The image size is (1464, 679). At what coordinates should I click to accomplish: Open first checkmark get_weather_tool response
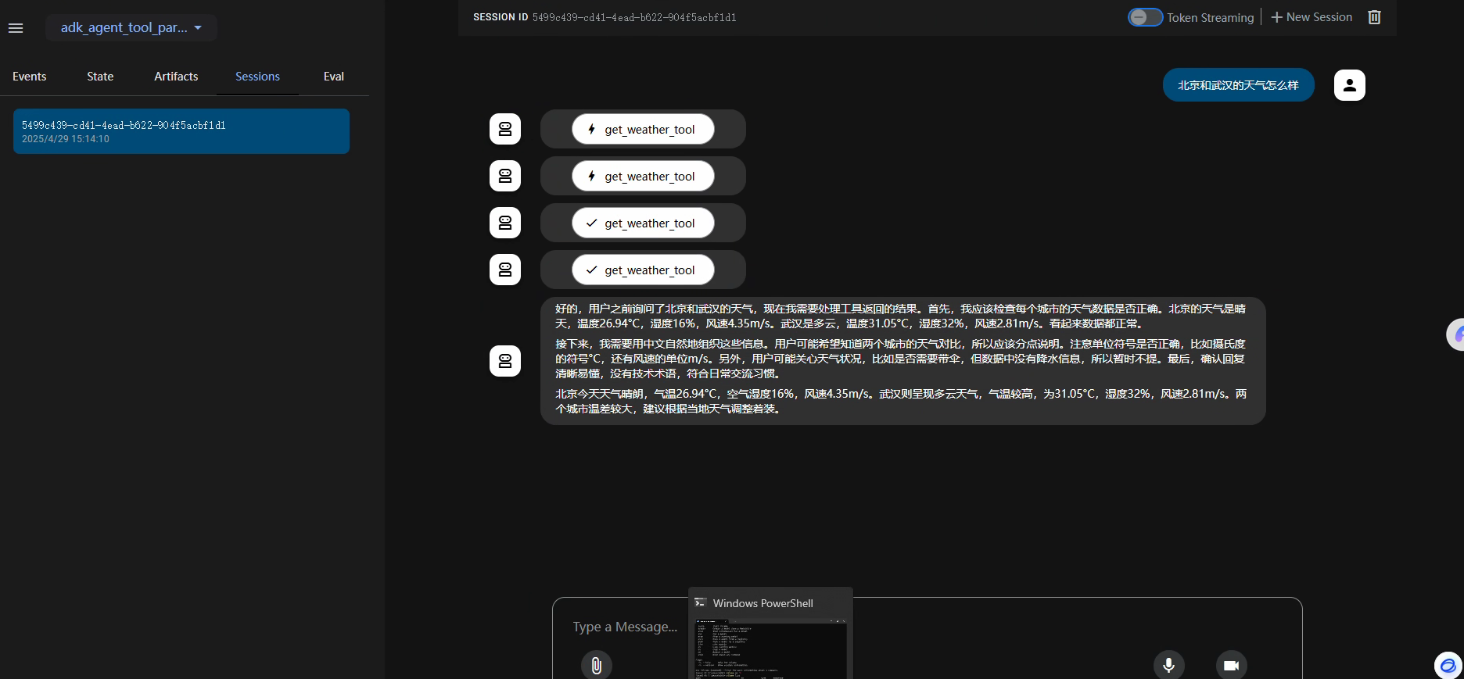coord(643,223)
